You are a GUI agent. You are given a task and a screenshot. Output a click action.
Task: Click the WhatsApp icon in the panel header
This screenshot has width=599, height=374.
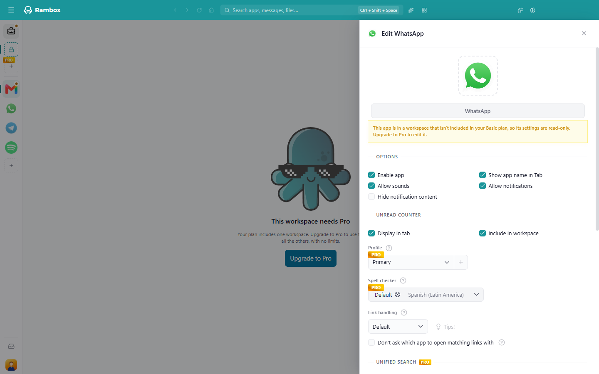(x=372, y=34)
